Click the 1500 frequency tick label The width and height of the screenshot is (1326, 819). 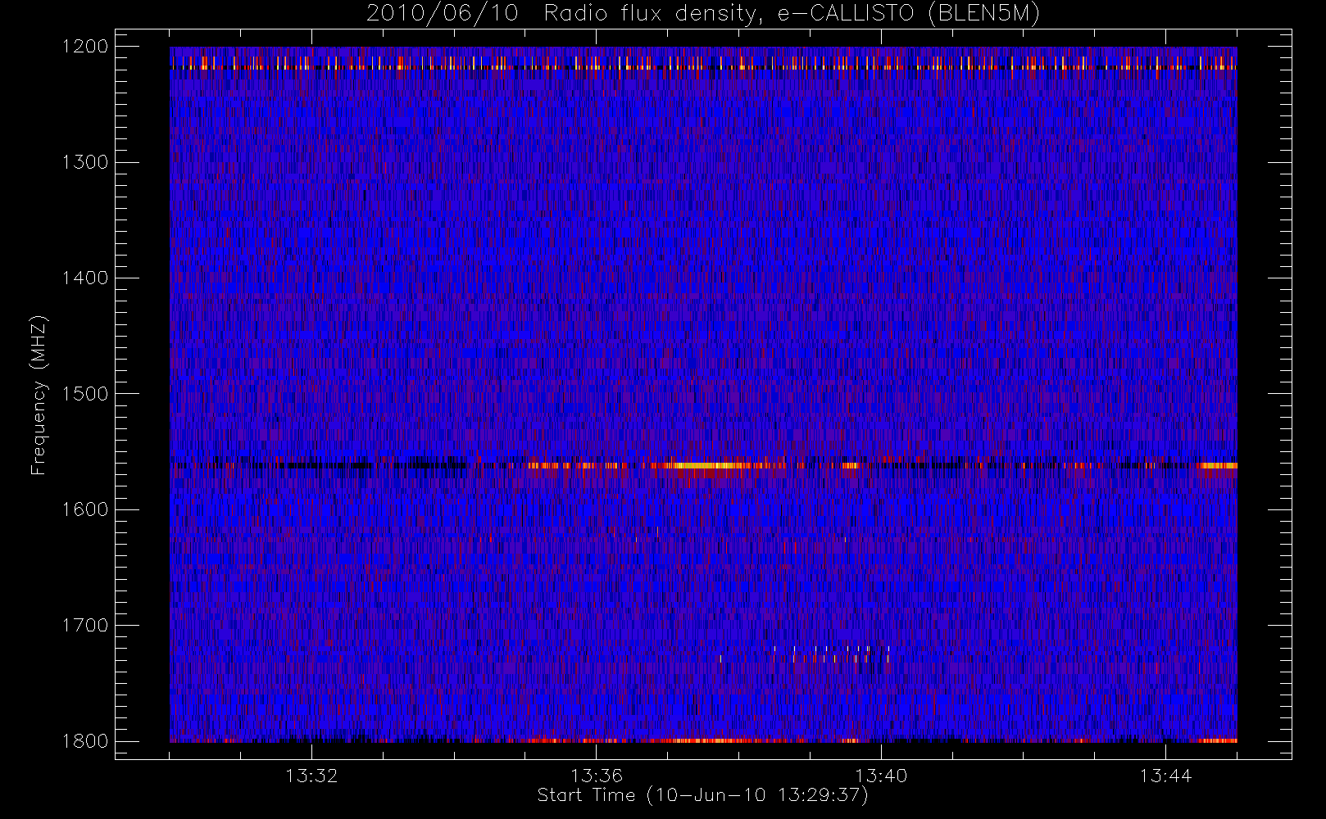pyautogui.click(x=85, y=394)
